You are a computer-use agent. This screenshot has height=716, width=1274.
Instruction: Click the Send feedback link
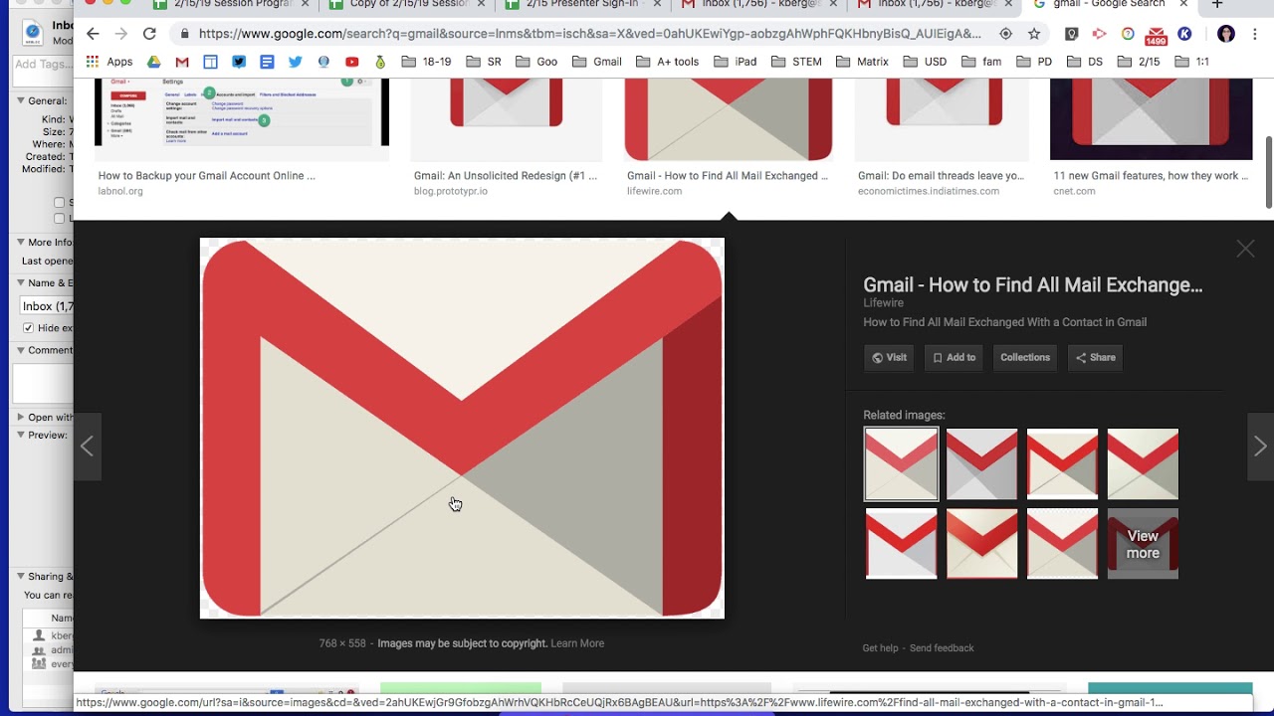[942, 648]
